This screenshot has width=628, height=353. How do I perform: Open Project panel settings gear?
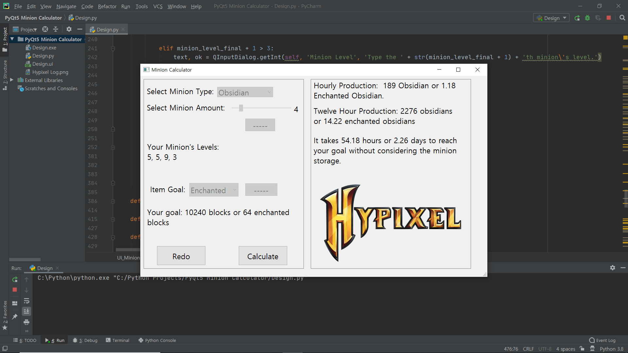(69, 29)
